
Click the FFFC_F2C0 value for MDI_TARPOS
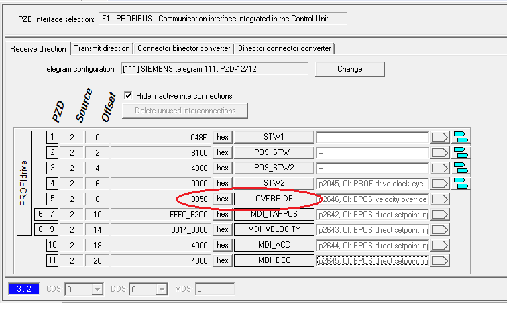click(x=188, y=215)
